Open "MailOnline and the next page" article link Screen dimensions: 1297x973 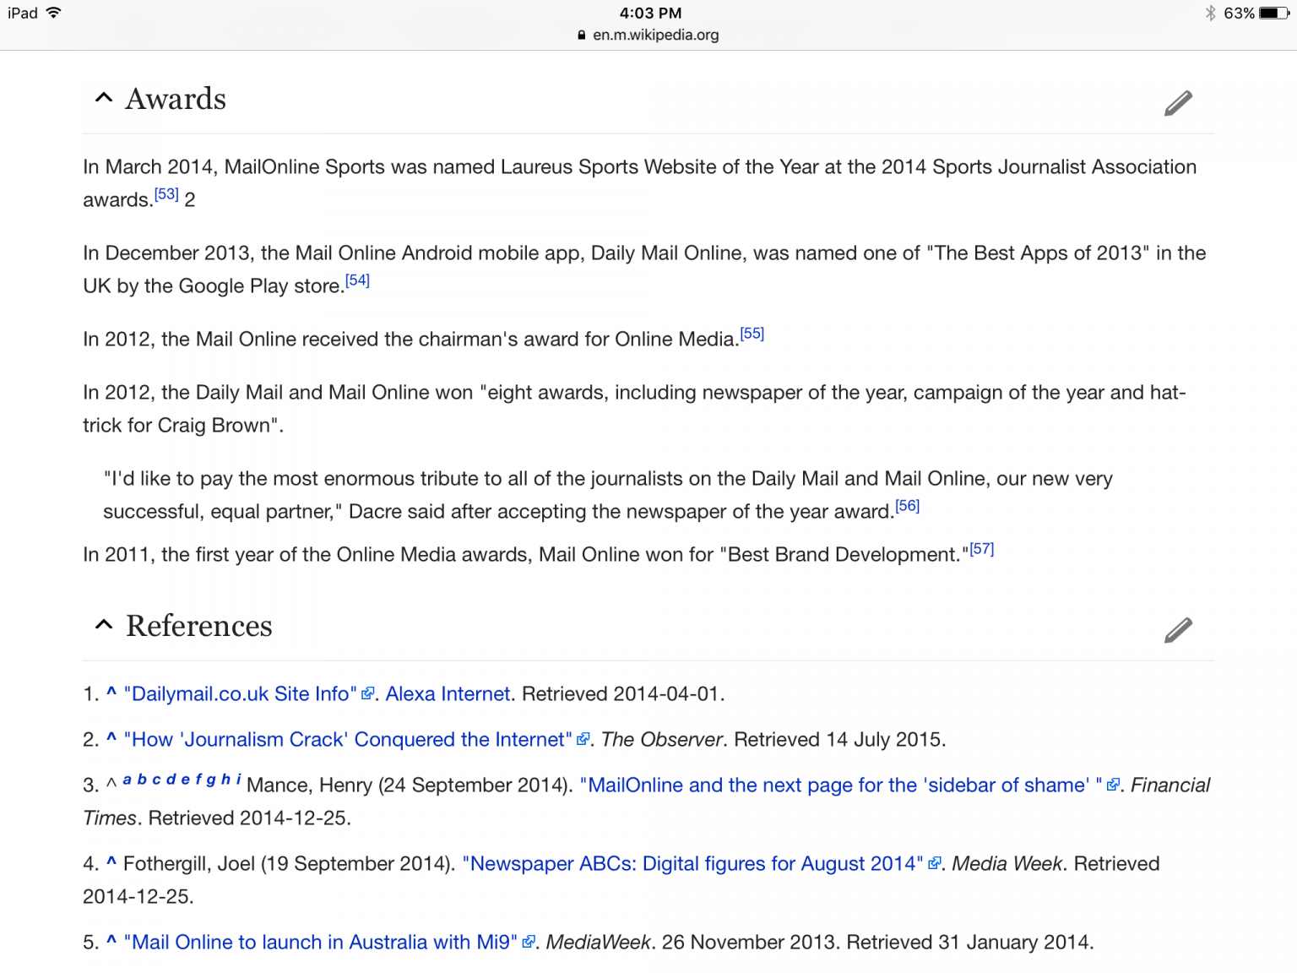(841, 785)
